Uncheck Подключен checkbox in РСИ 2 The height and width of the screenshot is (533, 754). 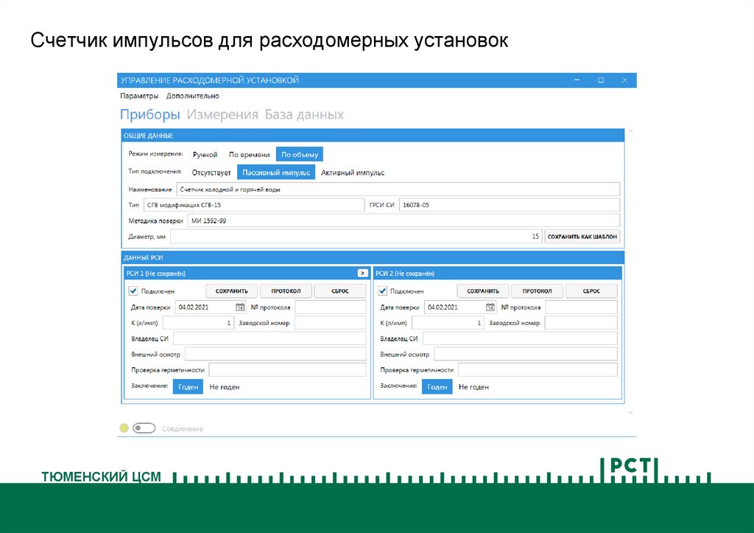pos(383,291)
